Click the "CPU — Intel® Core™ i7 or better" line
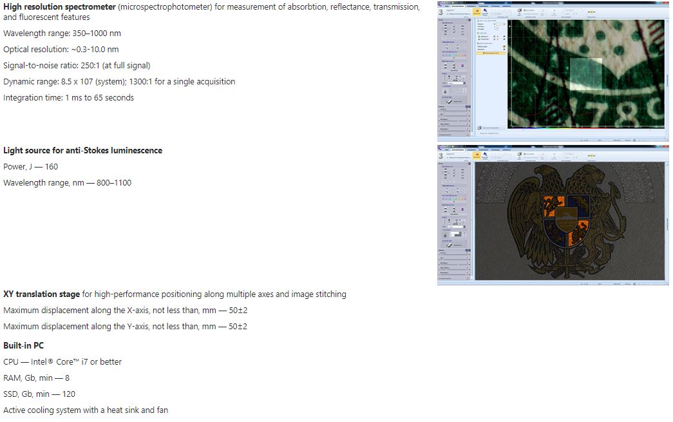The image size is (673, 422). click(x=62, y=362)
